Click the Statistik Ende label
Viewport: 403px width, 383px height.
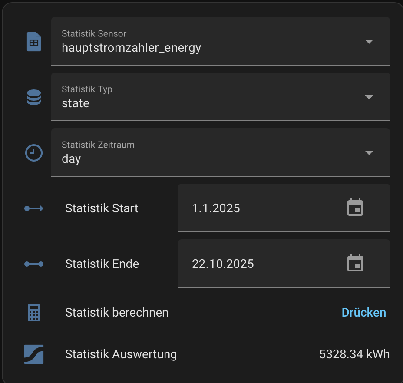pyautogui.click(x=102, y=264)
